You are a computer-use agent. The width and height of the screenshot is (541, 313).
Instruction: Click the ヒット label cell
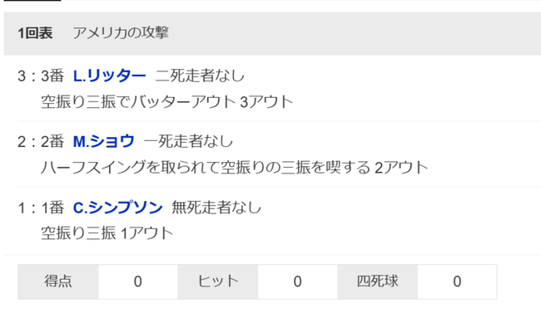(x=218, y=281)
